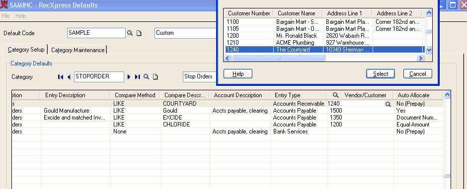Click the Select button in finder
467x189 pixels.
pos(381,74)
